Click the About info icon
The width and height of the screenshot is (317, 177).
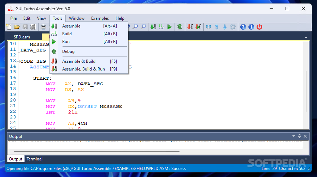[x=251, y=26]
